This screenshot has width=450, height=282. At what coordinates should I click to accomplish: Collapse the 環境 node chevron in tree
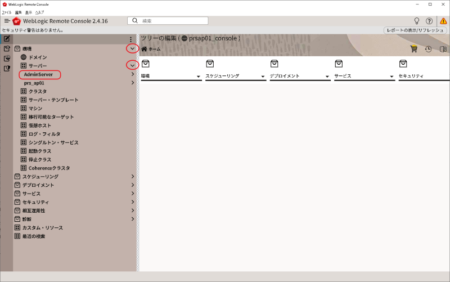132,49
